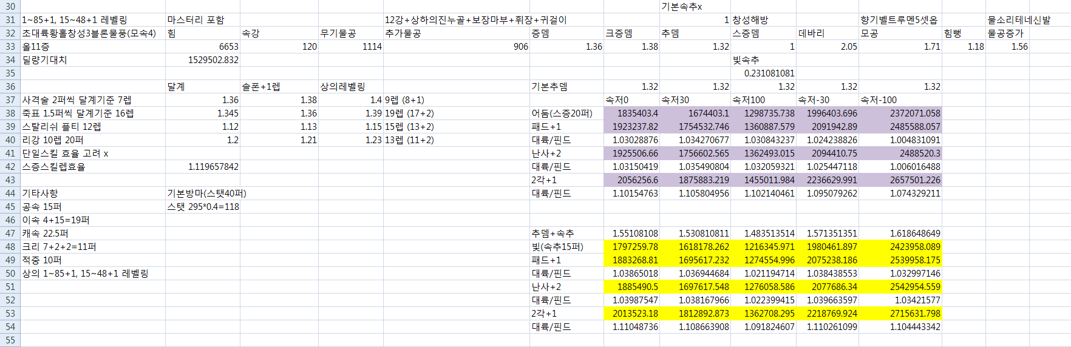
Task: Click row header 55
Action: tap(10, 340)
